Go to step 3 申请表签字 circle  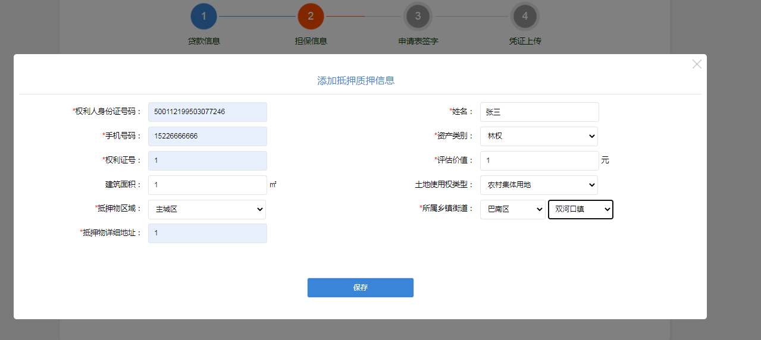click(418, 16)
